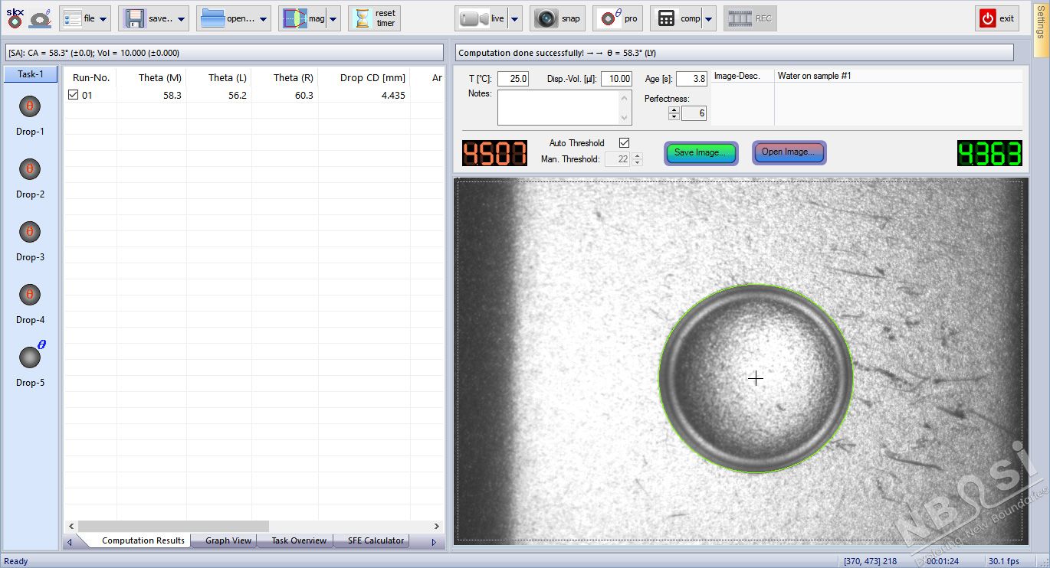Click the Open Image button
This screenshot has height=568, width=1050.
(x=789, y=152)
